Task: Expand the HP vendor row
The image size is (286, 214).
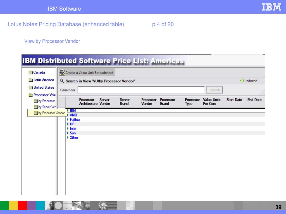Action: pyautogui.click(x=68, y=124)
